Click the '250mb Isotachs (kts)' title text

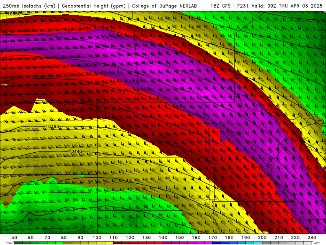pyautogui.click(x=29, y=6)
